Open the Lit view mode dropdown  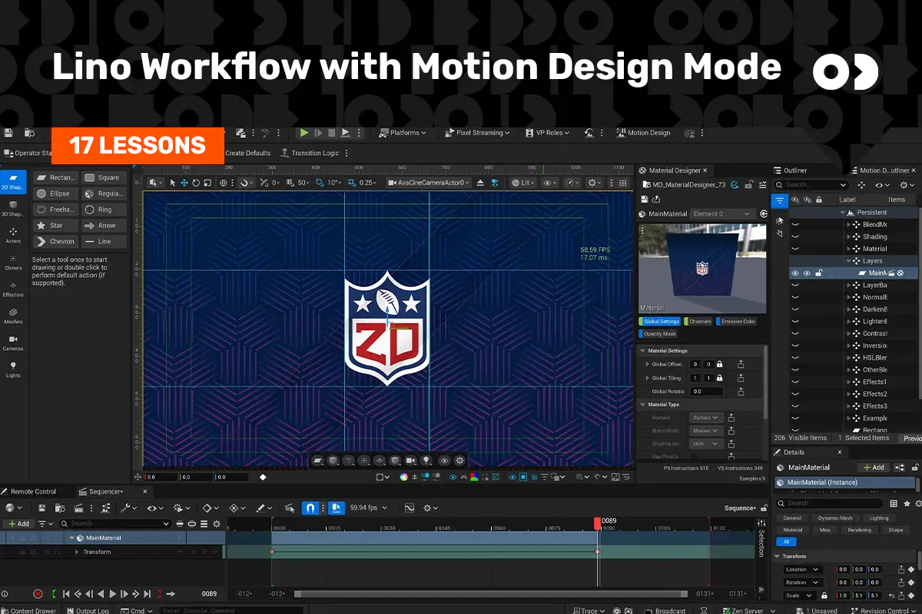coord(524,183)
